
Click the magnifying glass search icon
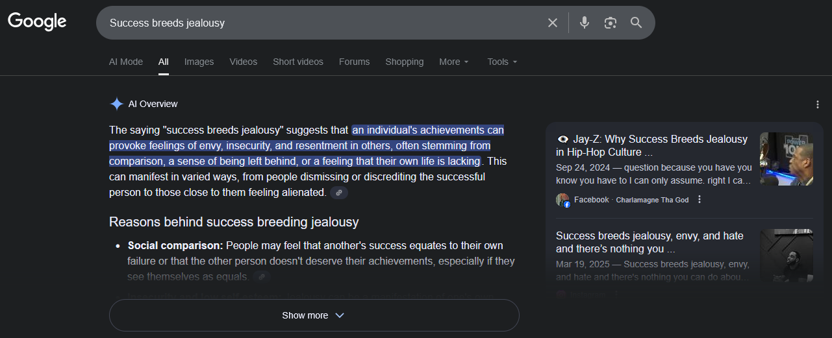637,23
